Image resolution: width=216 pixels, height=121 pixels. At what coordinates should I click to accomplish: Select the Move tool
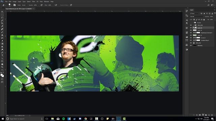point(2,12)
